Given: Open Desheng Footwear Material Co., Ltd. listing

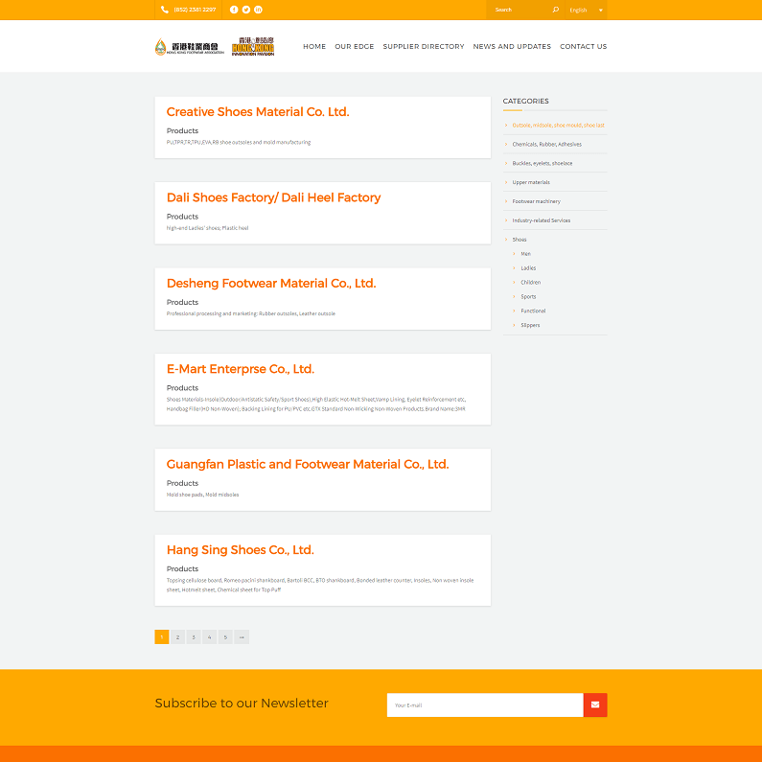Looking at the screenshot, I should click(271, 283).
